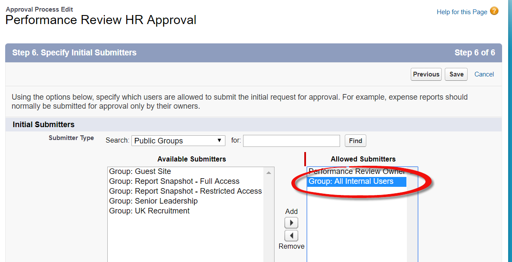This screenshot has width=512, height=262.
Task: Select Group: UK Recruitment entry
Action: (149, 211)
